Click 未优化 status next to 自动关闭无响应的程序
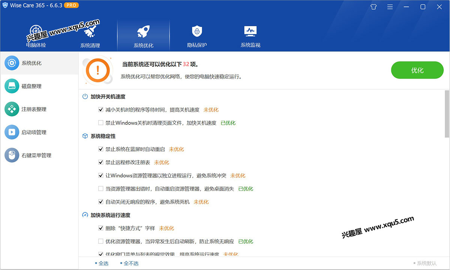Image resolution: width=450 pixels, height=270 pixels. click(201, 202)
